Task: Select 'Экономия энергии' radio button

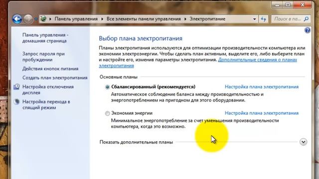Action: 107,113
